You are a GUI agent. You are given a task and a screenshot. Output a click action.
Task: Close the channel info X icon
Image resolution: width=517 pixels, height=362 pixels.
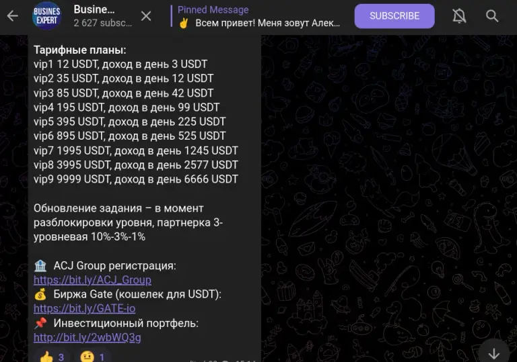click(x=146, y=16)
